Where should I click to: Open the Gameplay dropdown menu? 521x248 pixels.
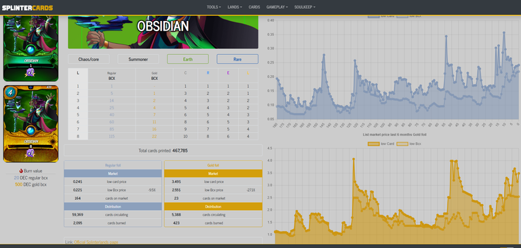coord(277,7)
